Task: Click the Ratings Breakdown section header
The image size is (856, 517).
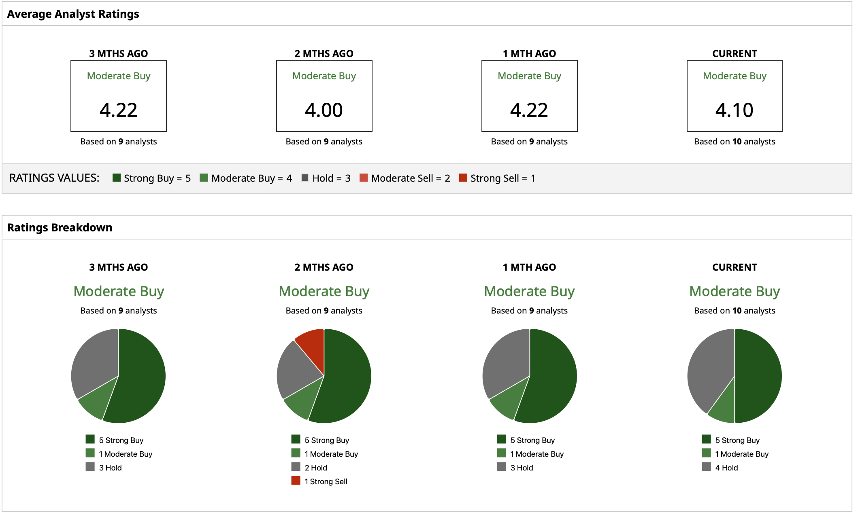Action: 60,227
